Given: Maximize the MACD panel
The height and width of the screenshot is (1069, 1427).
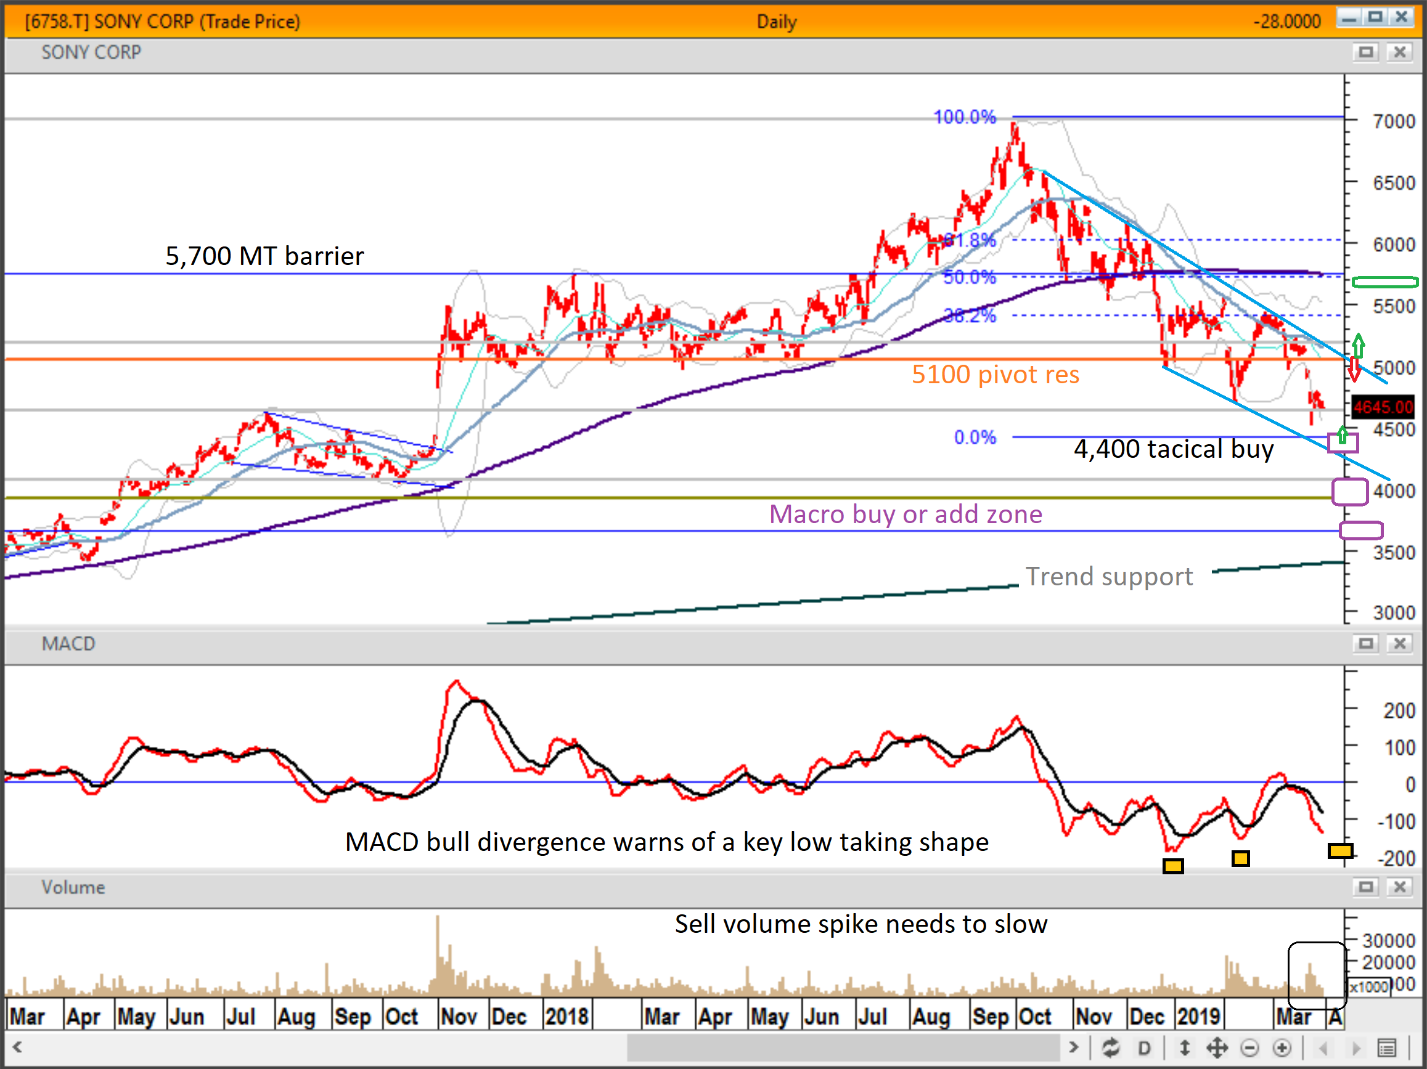Looking at the screenshot, I should tap(1365, 643).
